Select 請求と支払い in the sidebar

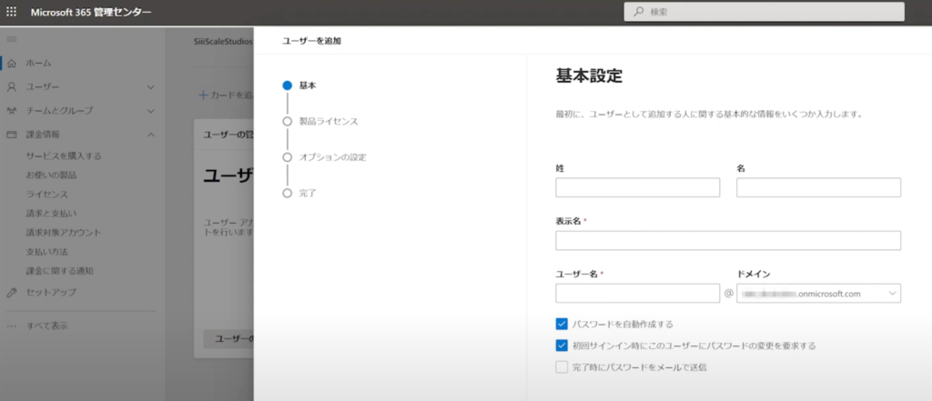53,213
